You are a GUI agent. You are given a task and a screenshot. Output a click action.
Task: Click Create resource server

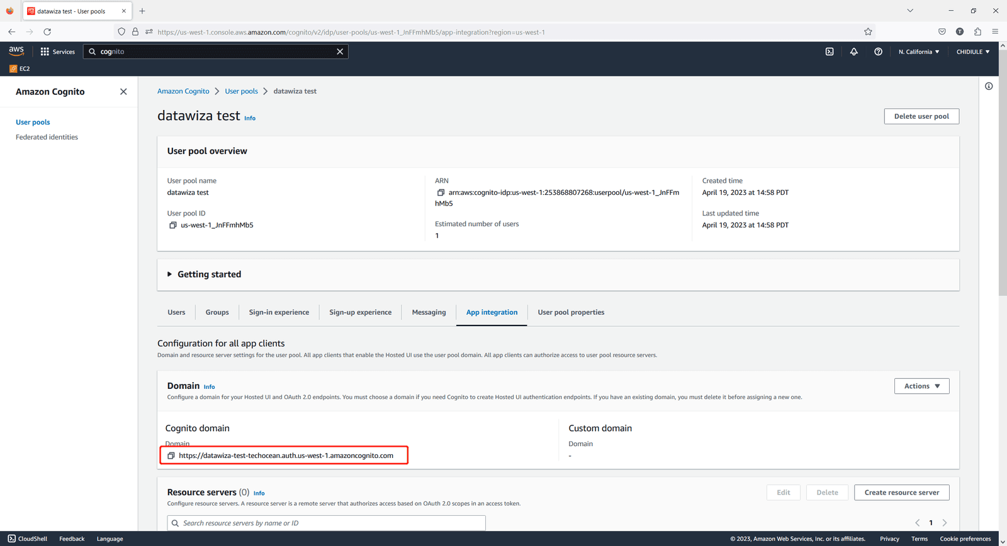click(902, 493)
